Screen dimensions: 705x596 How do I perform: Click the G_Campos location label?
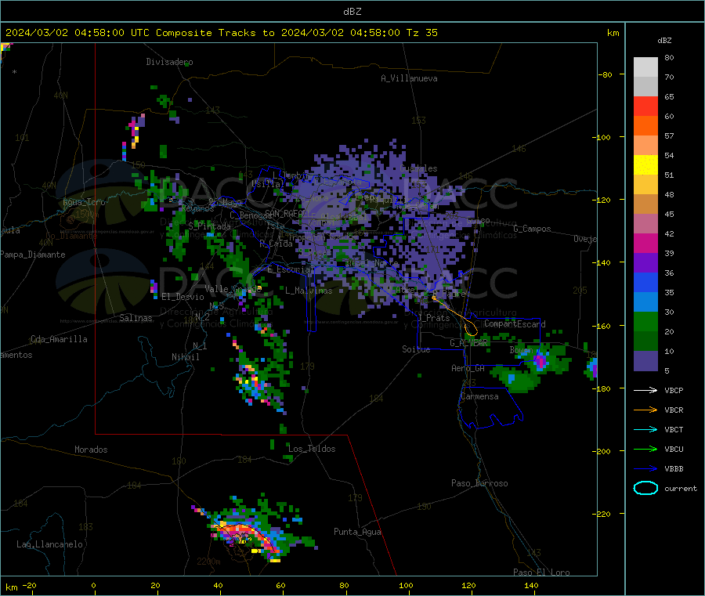[x=533, y=229]
